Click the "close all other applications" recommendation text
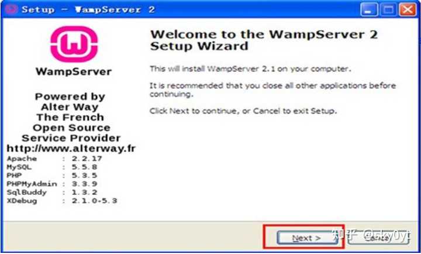 [272, 90]
